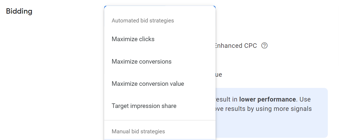
Task: Click the partially hidden 'ue' label text
Action: [219, 75]
